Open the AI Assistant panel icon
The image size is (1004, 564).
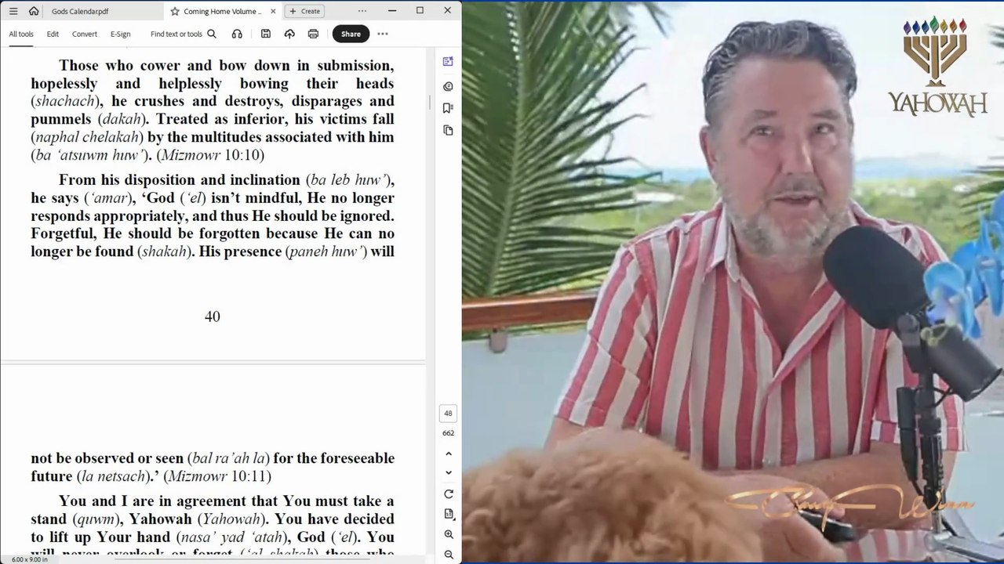pos(448,62)
